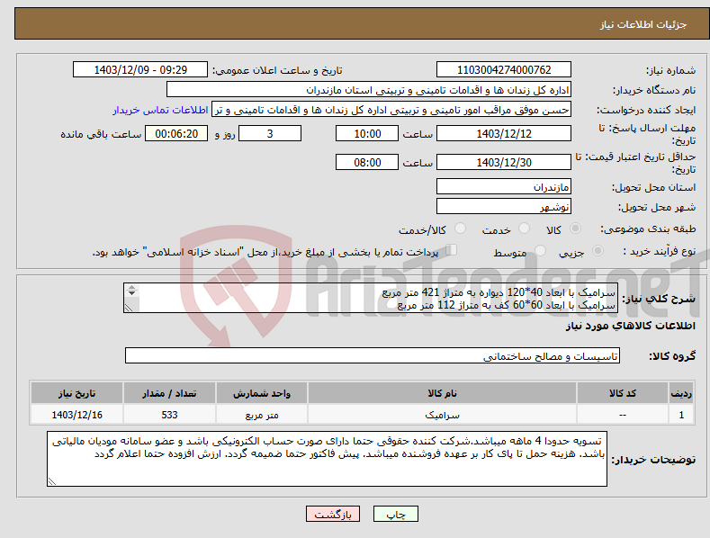Click the سرامیک item name cell
Image resolution: width=710 pixels, height=538 pixels.
coord(442,415)
